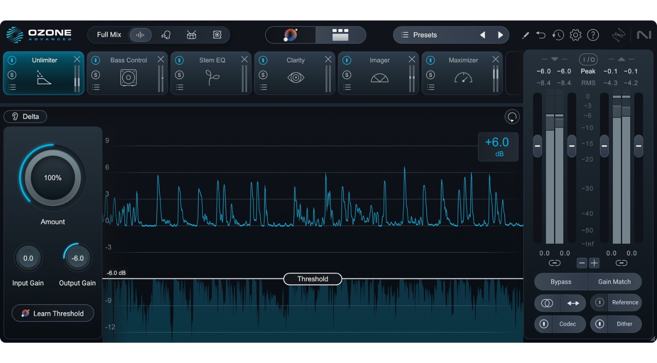
Task: Click the spectrum icon beside Full Mix
Action: coord(141,35)
